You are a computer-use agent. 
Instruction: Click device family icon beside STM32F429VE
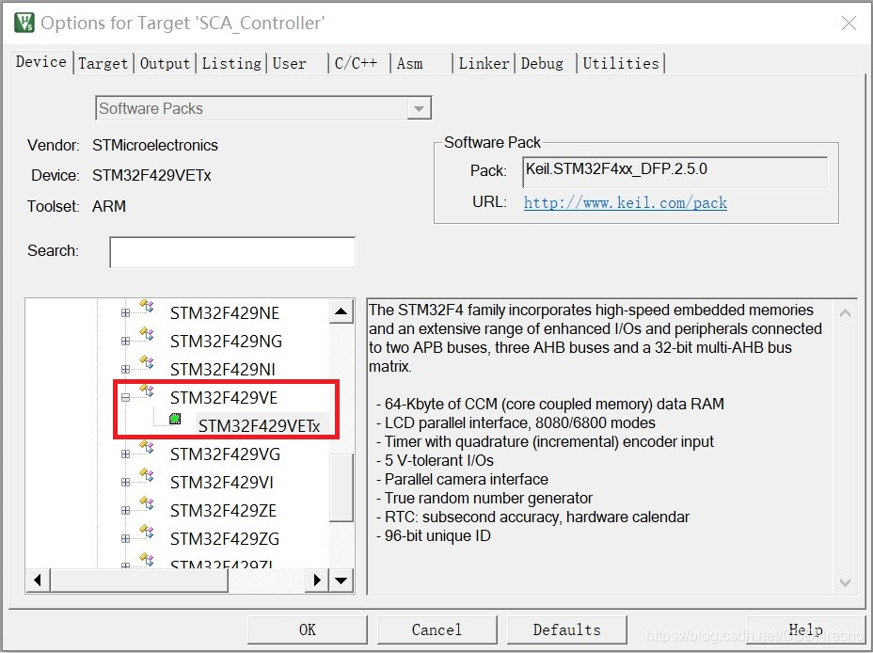(x=147, y=390)
